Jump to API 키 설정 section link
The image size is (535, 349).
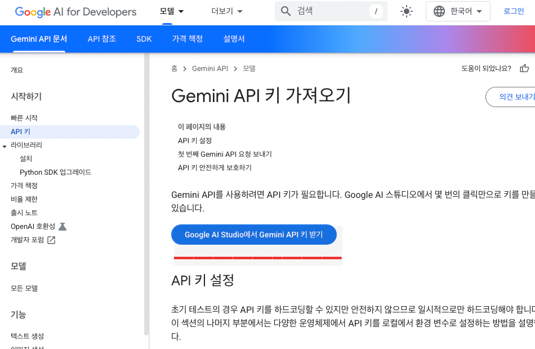[195, 140]
